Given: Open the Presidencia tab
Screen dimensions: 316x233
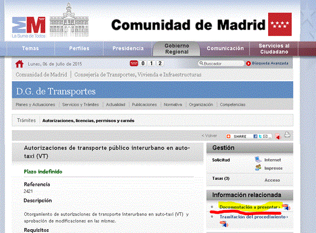Looking at the screenshot, I should [x=128, y=48].
